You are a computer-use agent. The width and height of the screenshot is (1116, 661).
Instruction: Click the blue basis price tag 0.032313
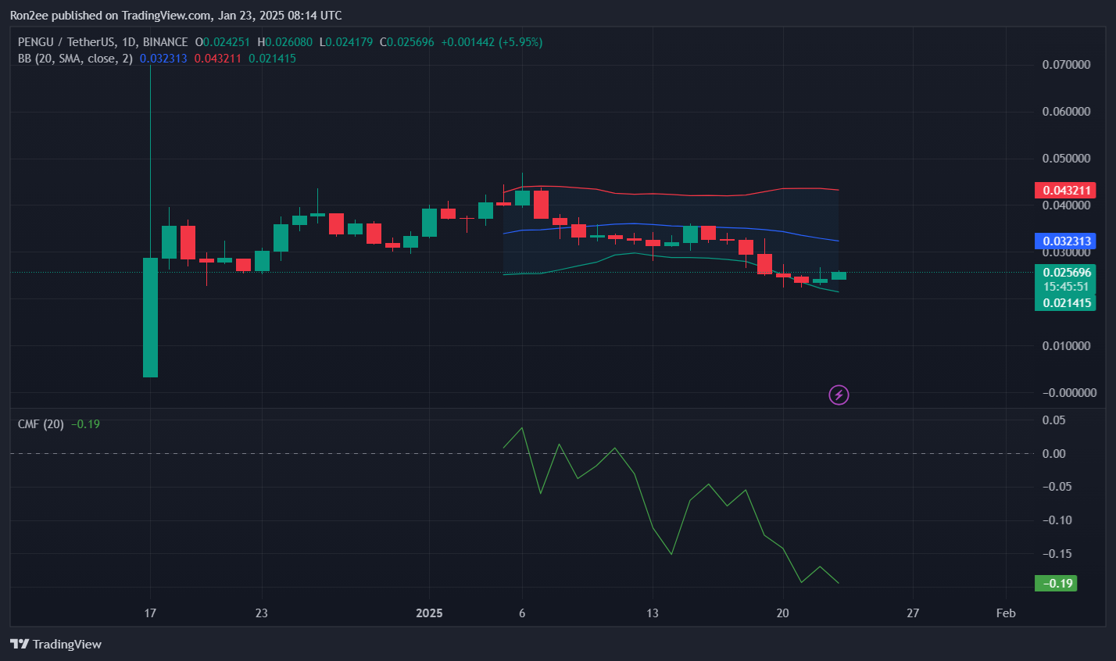(1064, 241)
